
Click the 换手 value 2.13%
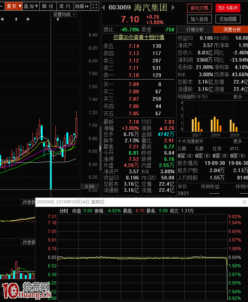[x=132, y=140]
